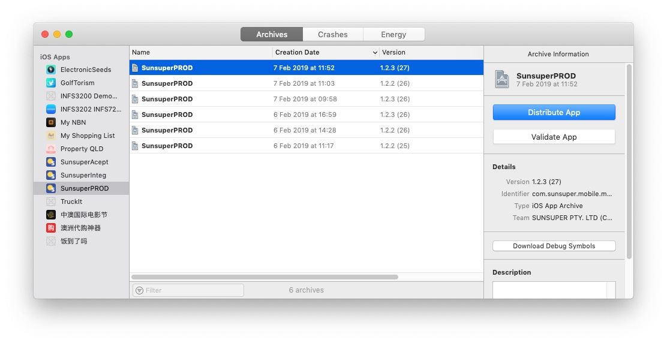The width and height of the screenshot is (667, 343).
Task: Click the SunsuperAcept app icon
Action: tap(51, 161)
